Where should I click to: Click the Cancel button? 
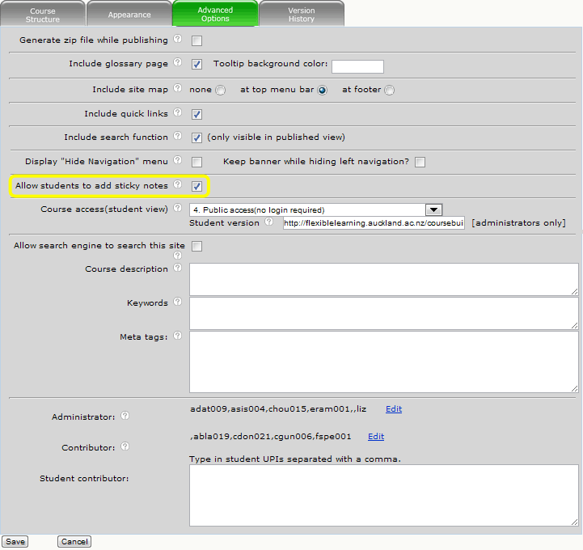74,541
